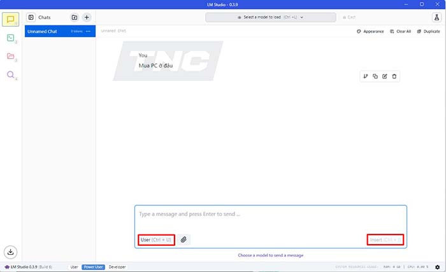Select the Unnamed Chat entry

click(x=60, y=31)
